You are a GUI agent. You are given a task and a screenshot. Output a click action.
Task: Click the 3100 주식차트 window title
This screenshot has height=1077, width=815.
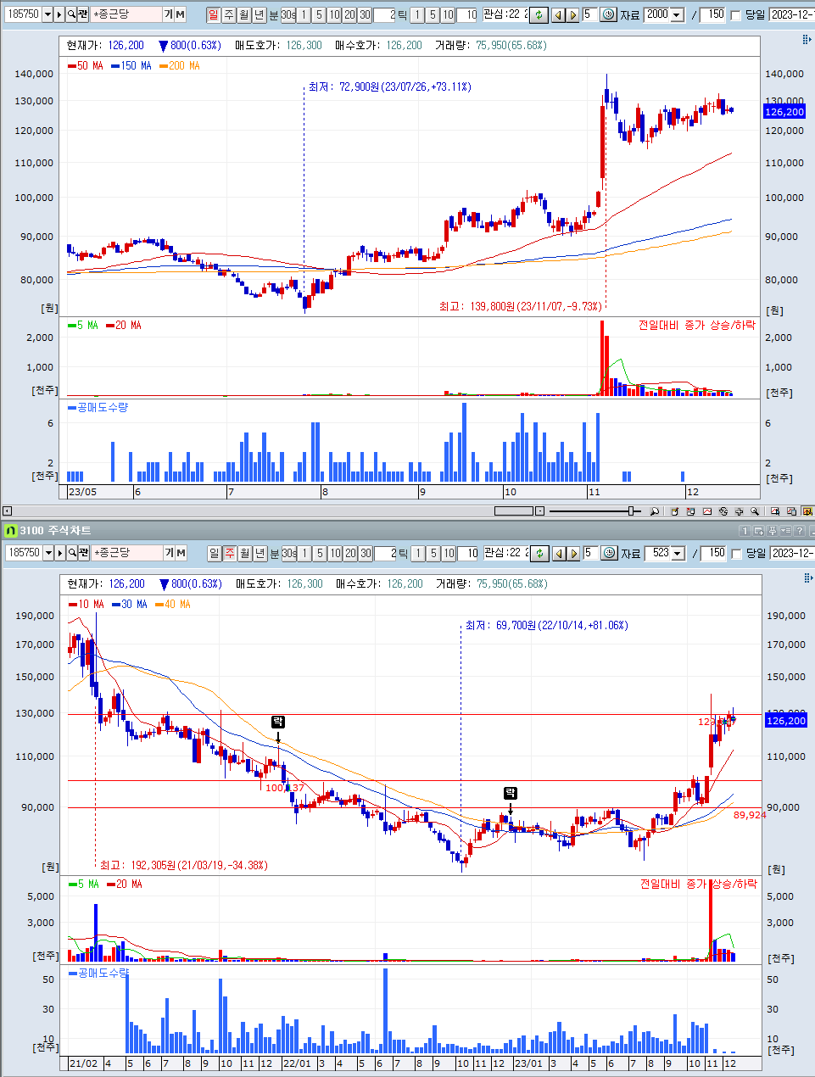55,531
